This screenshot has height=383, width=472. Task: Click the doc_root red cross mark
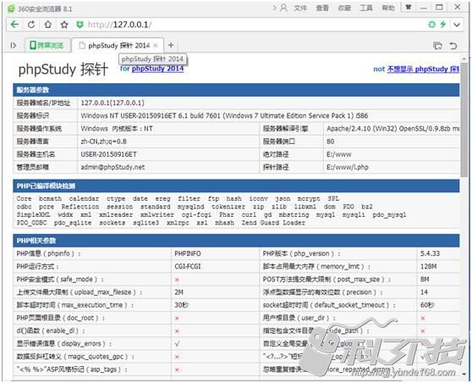point(177,318)
